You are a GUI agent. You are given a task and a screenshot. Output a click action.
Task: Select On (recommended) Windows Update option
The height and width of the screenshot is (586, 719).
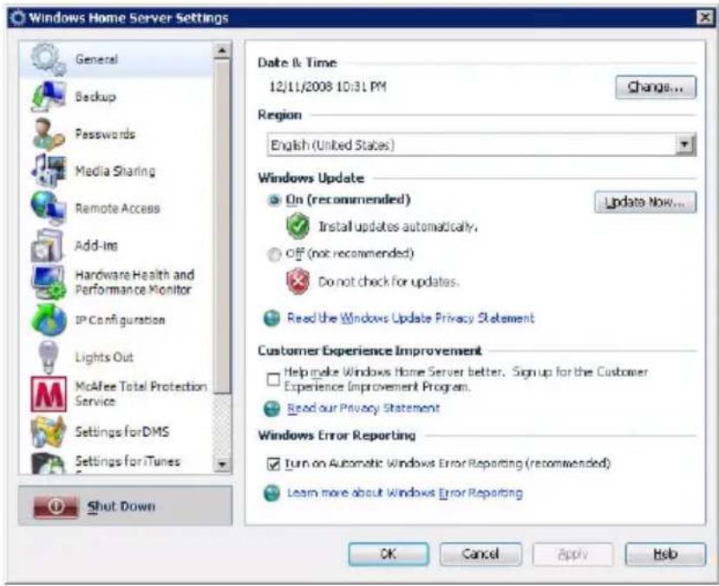(274, 200)
